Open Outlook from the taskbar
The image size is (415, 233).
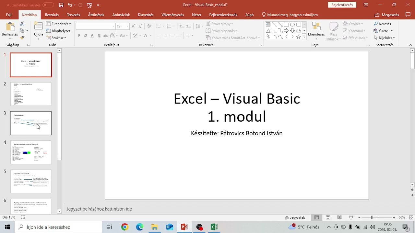point(170,227)
